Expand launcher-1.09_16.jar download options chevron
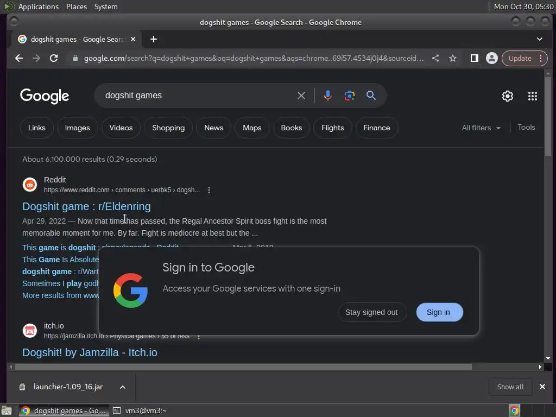Viewport: 556px width, 417px height. point(123,387)
